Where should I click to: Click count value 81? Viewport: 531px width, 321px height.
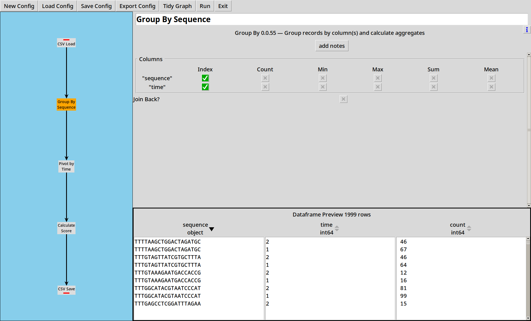pos(403,288)
